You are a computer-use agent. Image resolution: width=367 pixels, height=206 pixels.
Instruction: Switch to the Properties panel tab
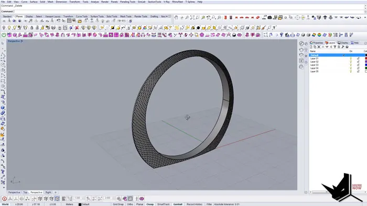click(x=317, y=43)
